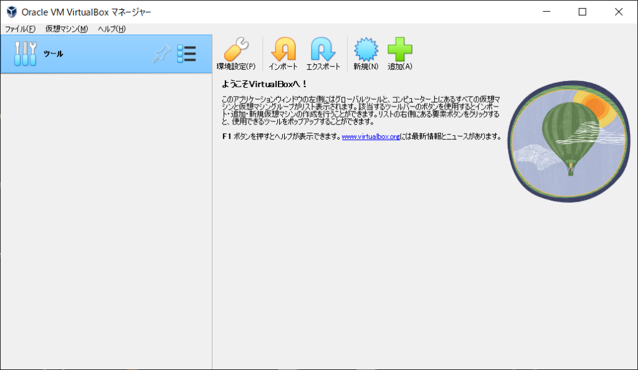Pin the Tools pane with pushpin icon
638x370 pixels.
coord(161,54)
